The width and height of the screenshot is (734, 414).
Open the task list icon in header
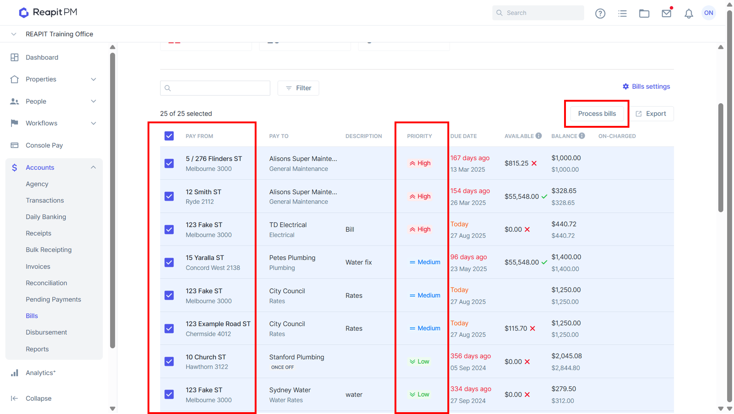click(x=622, y=14)
